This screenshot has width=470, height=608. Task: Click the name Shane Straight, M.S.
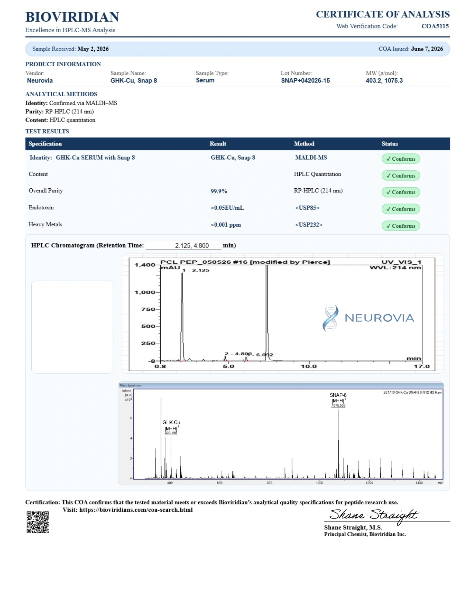(353, 528)
